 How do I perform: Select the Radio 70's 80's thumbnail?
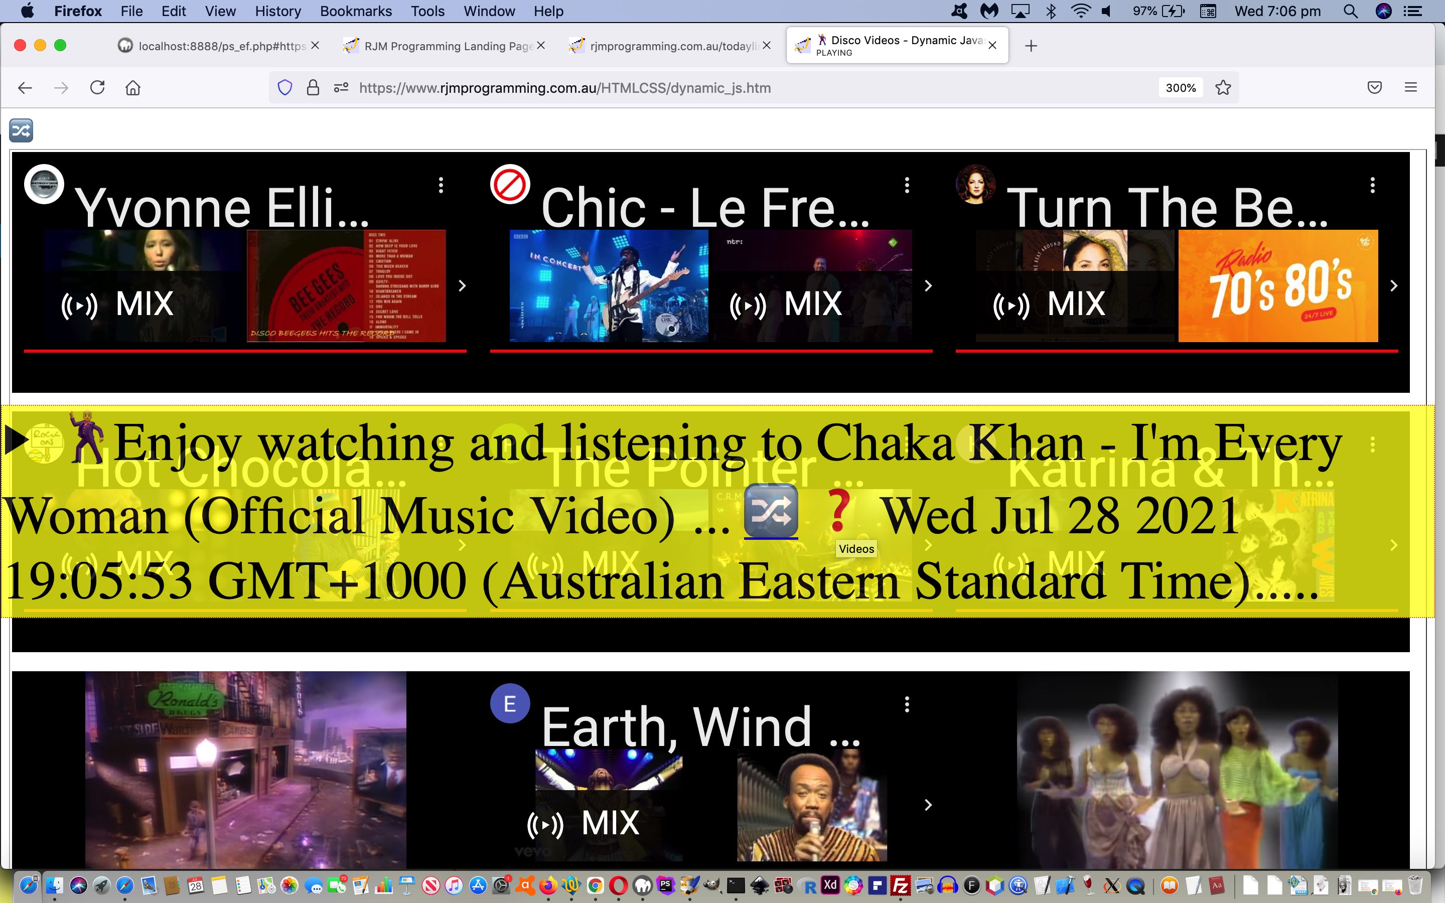pyautogui.click(x=1278, y=285)
